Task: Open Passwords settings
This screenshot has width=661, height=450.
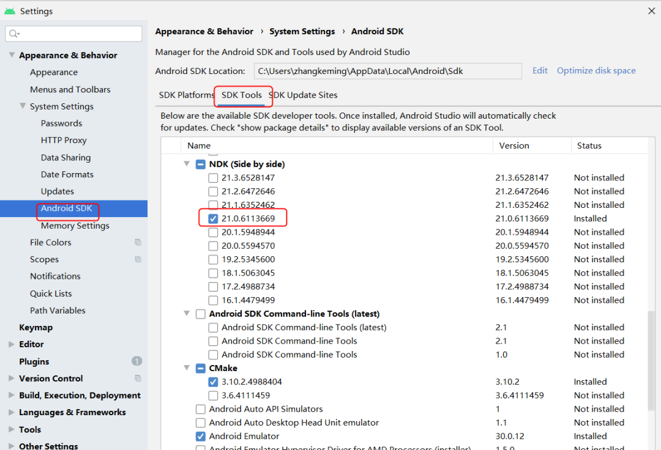Action: (61, 124)
